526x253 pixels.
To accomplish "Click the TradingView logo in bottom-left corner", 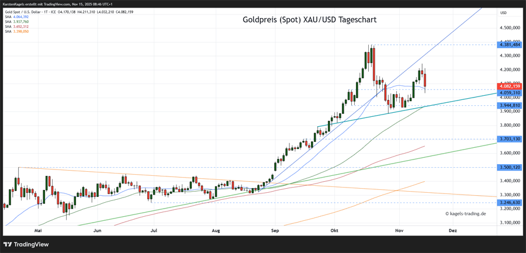I will [25, 244].
